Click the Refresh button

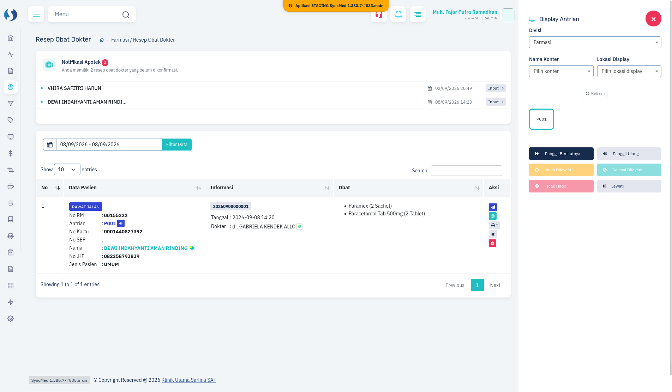[x=595, y=93]
